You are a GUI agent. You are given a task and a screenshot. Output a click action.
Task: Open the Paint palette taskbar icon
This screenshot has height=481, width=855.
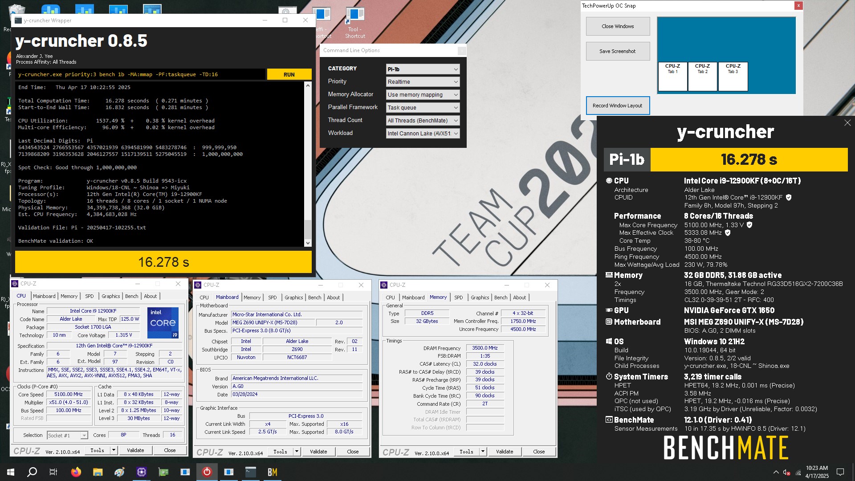point(119,472)
